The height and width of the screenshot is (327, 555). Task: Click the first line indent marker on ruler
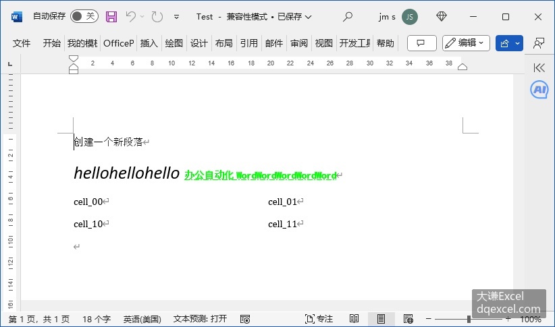[x=74, y=59]
